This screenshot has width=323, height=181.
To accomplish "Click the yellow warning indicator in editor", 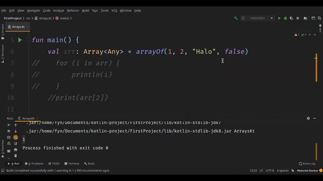I will [x=297, y=35].
